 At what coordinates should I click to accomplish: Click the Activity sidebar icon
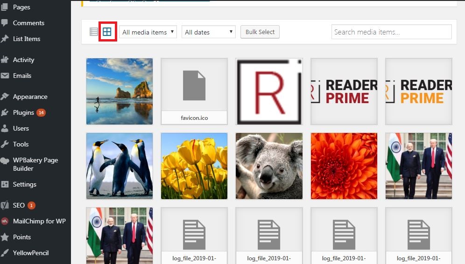[x=5, y=60]
